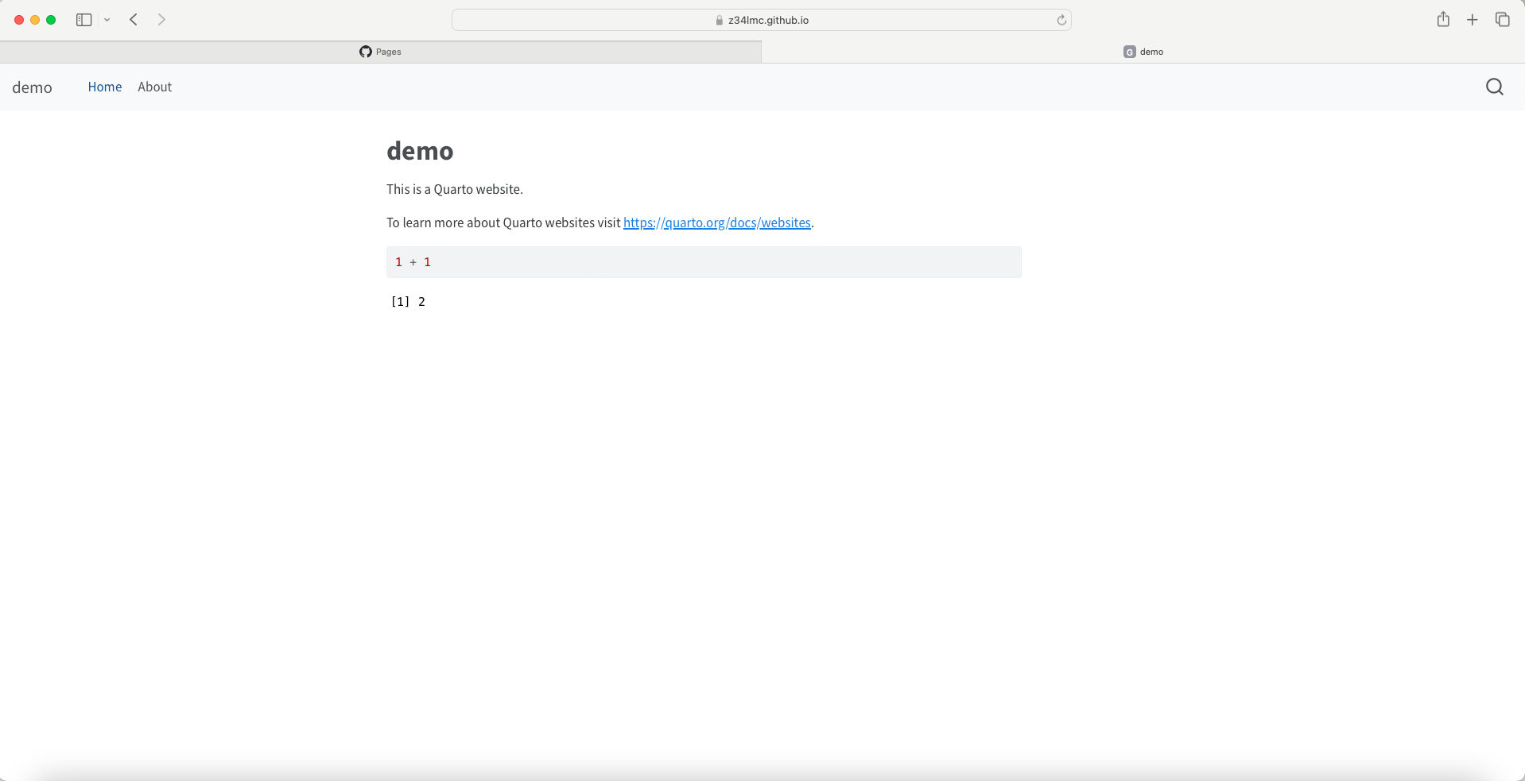
Task: Click the 1 + 1 code block
Action: point(703,262)
